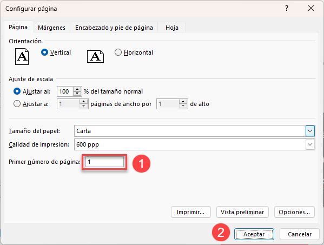Expand the Calidad de impresión dropdown
The height and width of the screenshot is (245, 324).
[x=310, y=144]
